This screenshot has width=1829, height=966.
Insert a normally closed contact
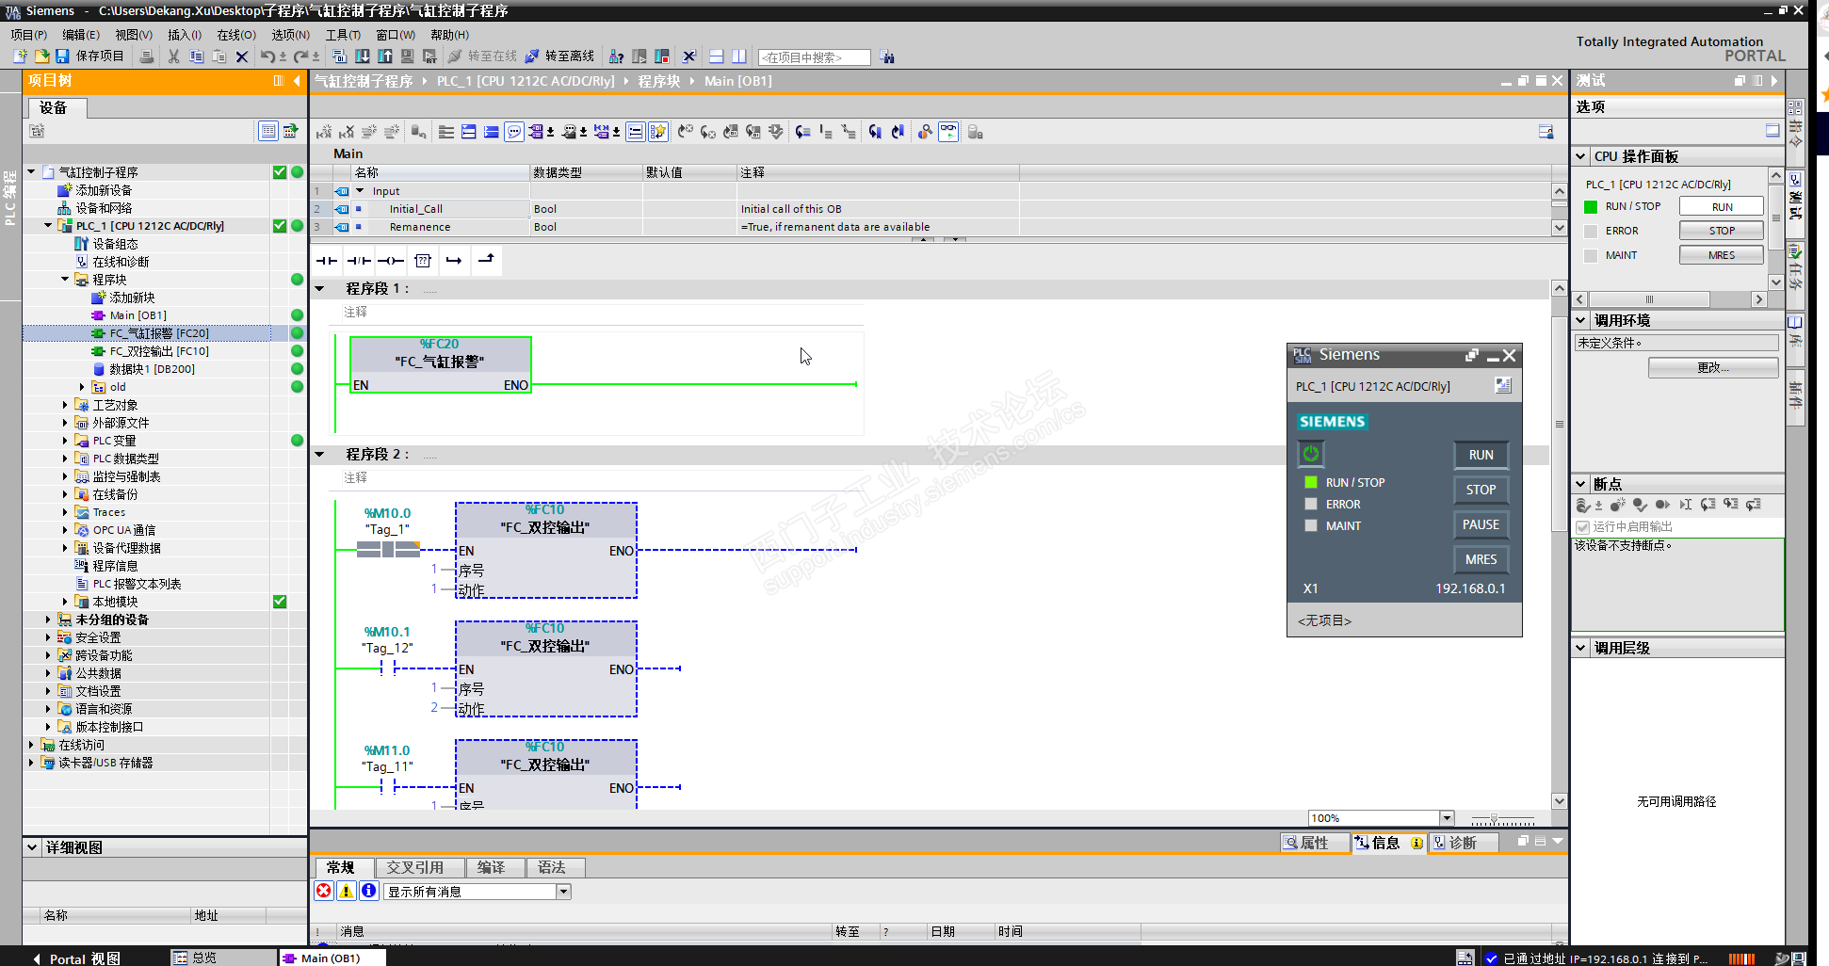coord(359,261)
